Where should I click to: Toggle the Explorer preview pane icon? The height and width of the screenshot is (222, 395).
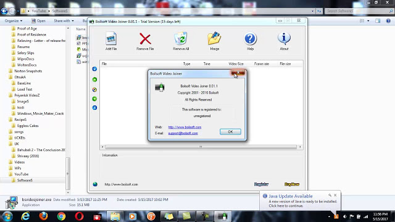pyautogui.click(x=378, y=21)
